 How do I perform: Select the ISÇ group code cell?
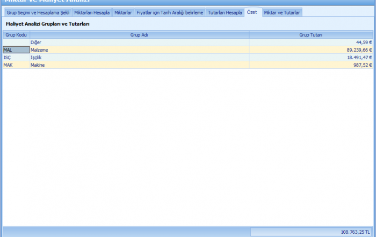point(16,57)
